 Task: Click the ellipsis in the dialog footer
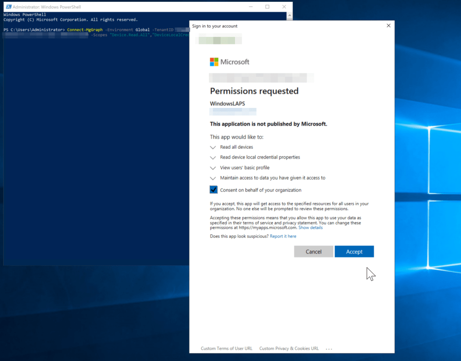tap(329, 348)
